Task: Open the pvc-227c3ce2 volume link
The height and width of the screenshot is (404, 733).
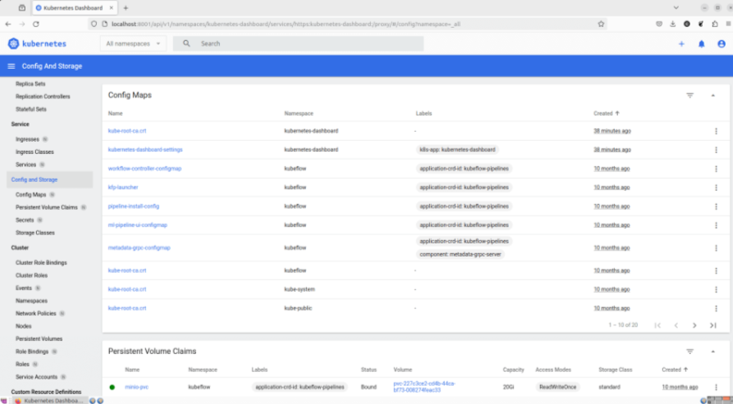Action: [424, 387]
